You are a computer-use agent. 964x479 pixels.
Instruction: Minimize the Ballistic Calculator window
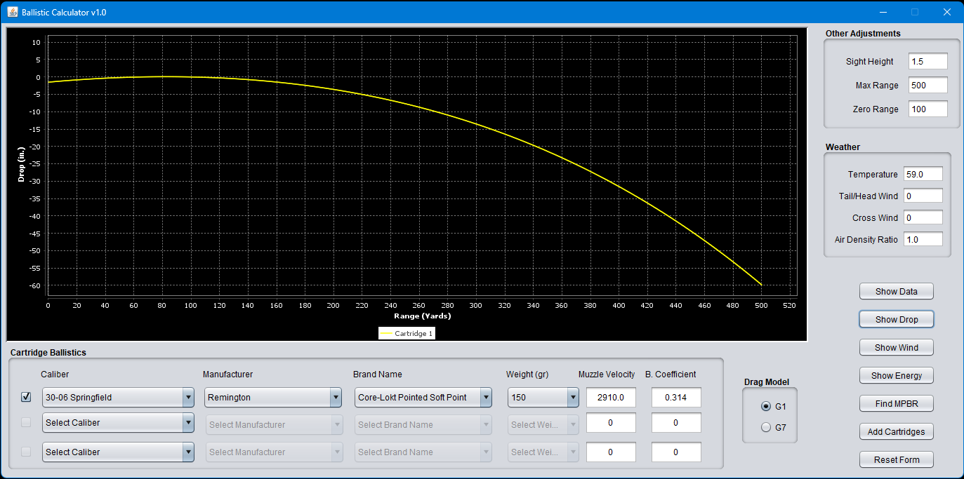(x=883, y=13)
